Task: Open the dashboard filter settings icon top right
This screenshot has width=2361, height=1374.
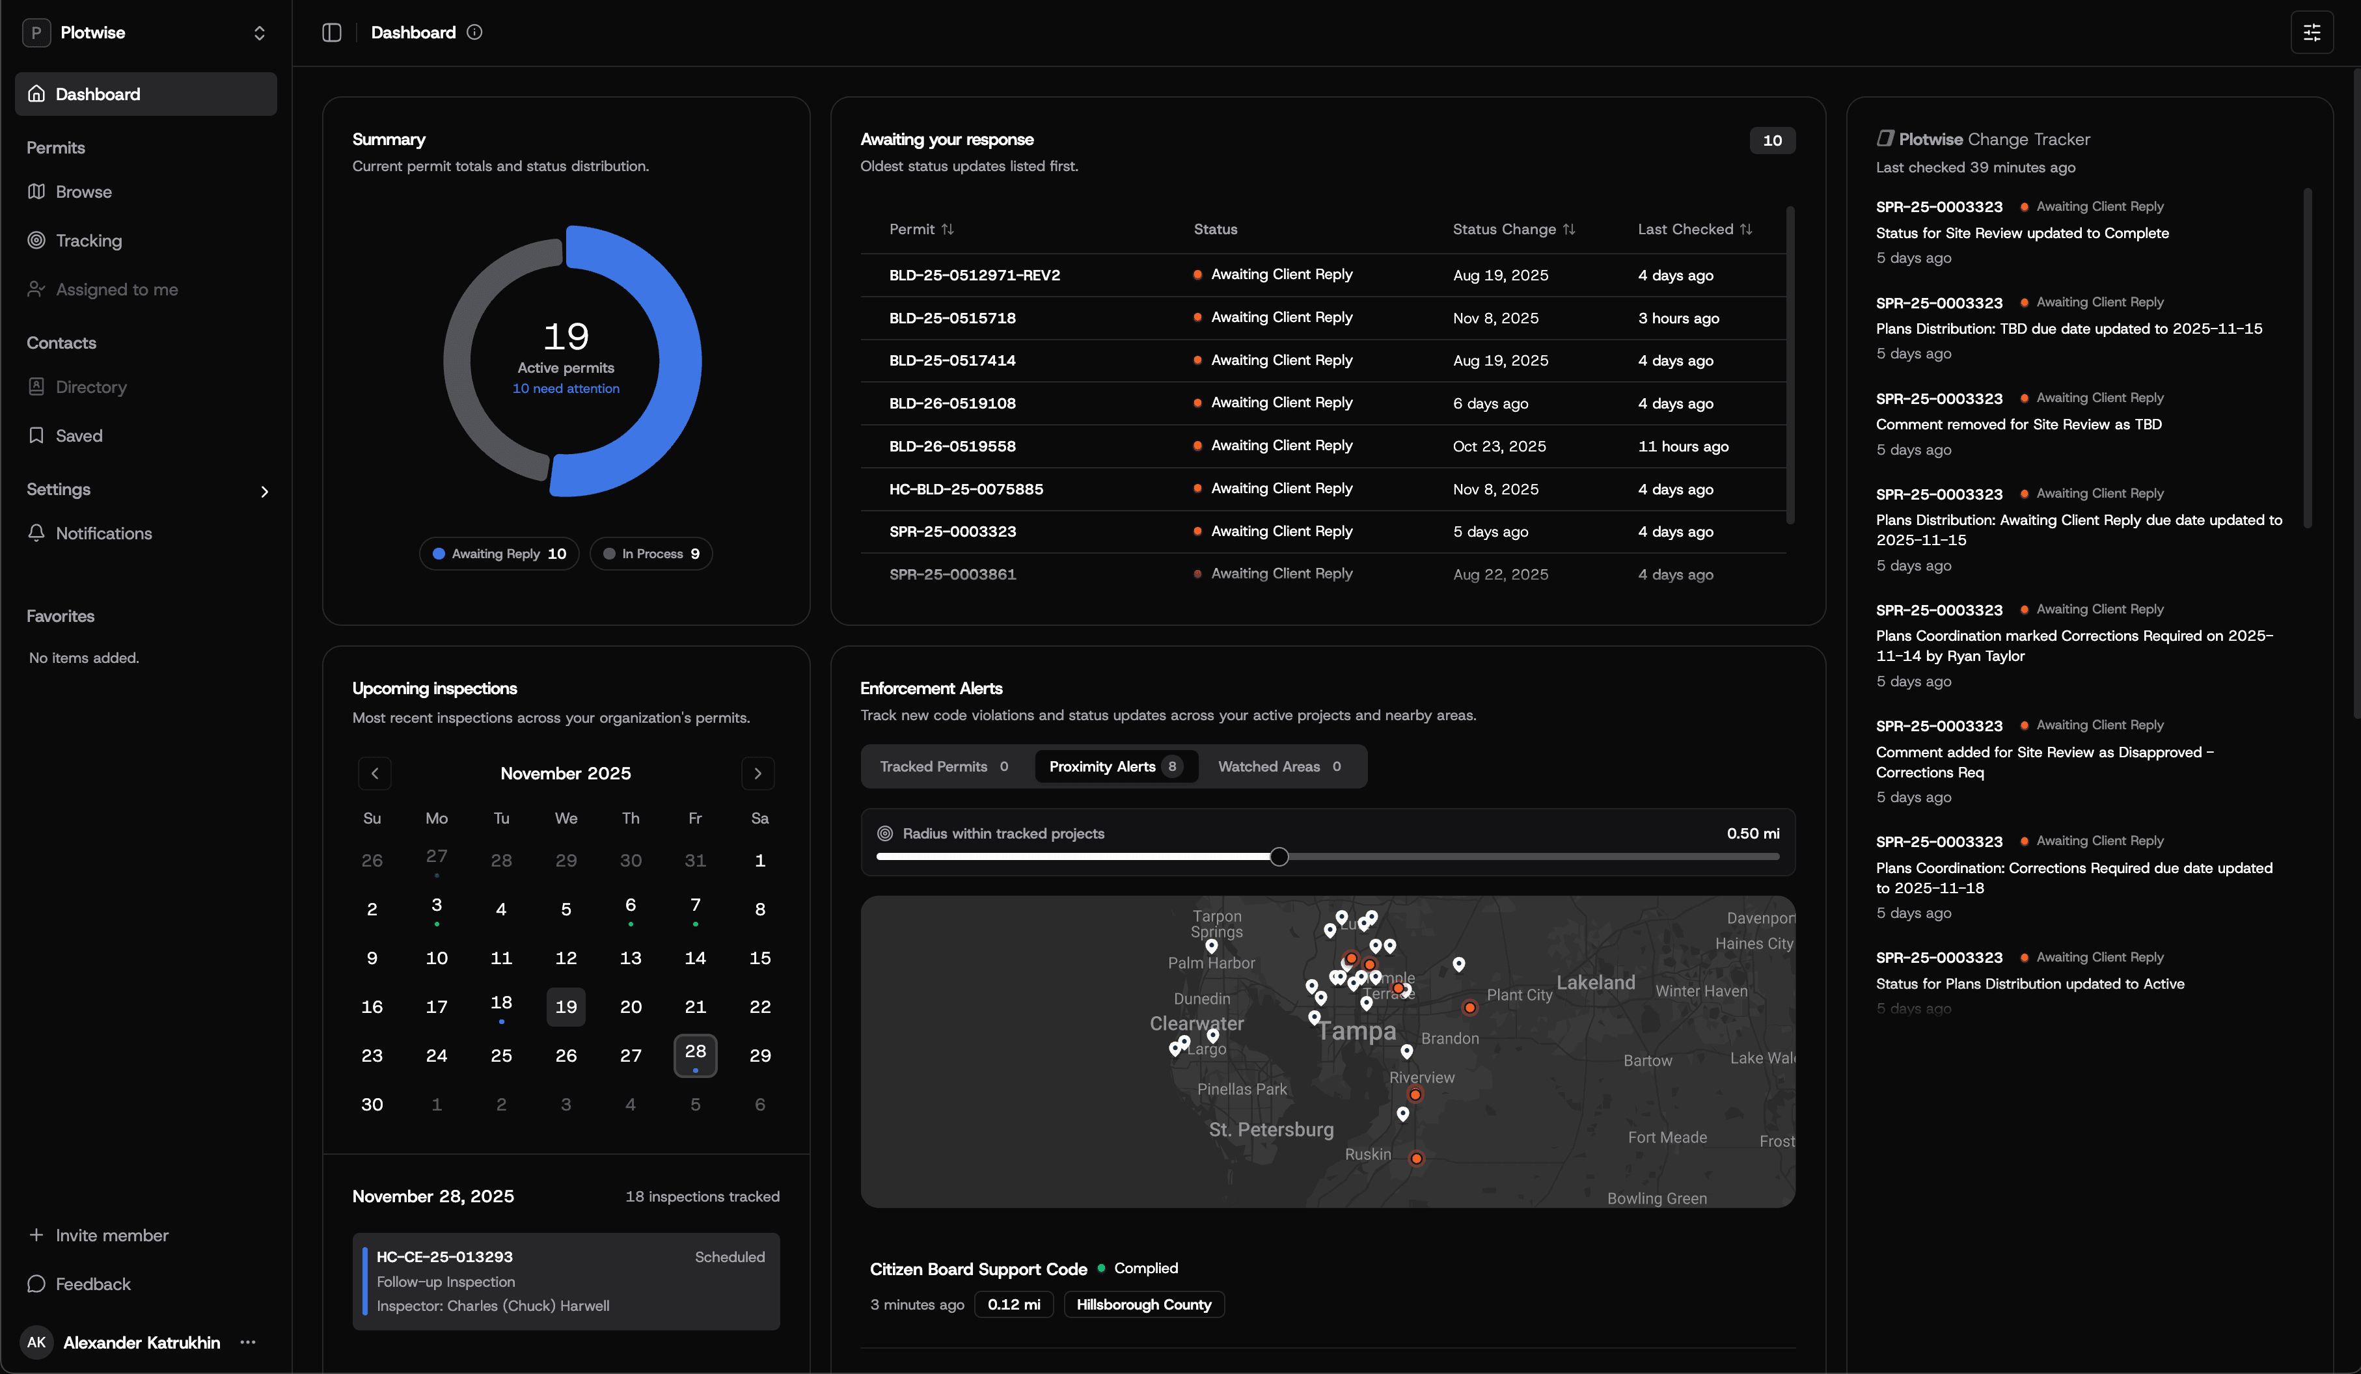Action: [2312, 32]
